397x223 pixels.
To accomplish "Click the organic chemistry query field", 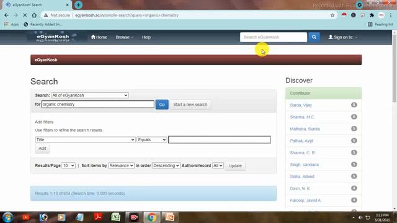I will pos(98,105).
